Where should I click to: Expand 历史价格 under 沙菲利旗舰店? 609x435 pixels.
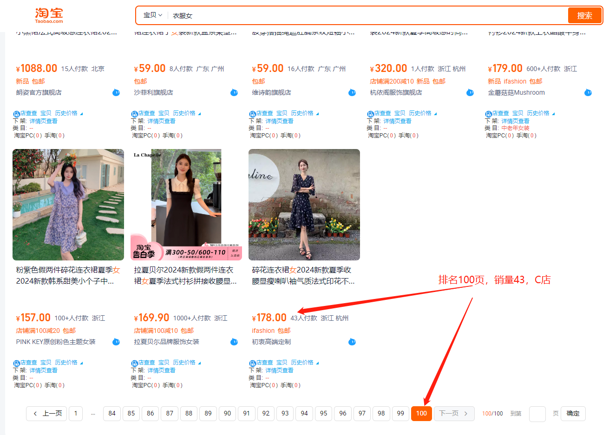[187, 113]
